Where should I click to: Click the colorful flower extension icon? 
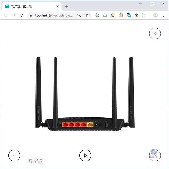(113, 15)
